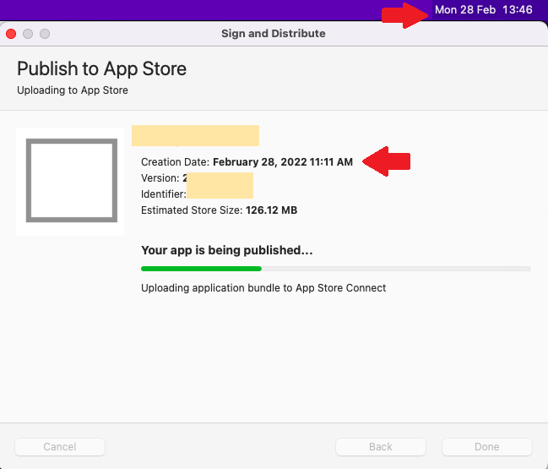Click the 'Your app is being published...' message
This screenshot has height=469, width=548.
coord(227,251)
